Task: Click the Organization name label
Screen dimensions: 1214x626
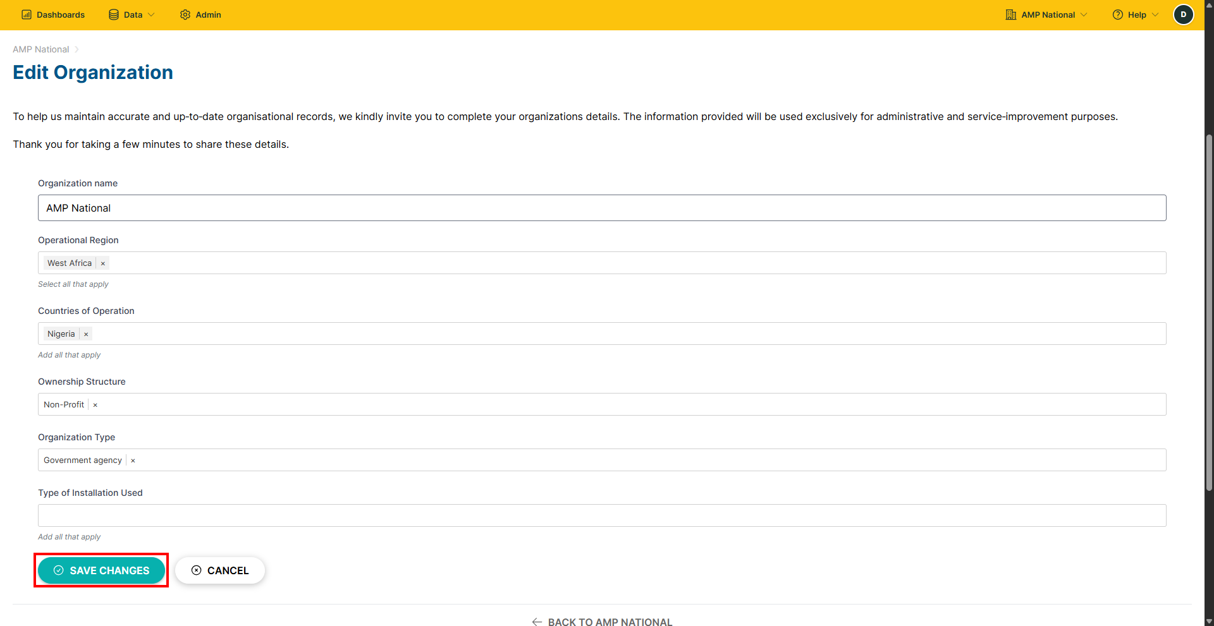Action: tap(78, 183)
